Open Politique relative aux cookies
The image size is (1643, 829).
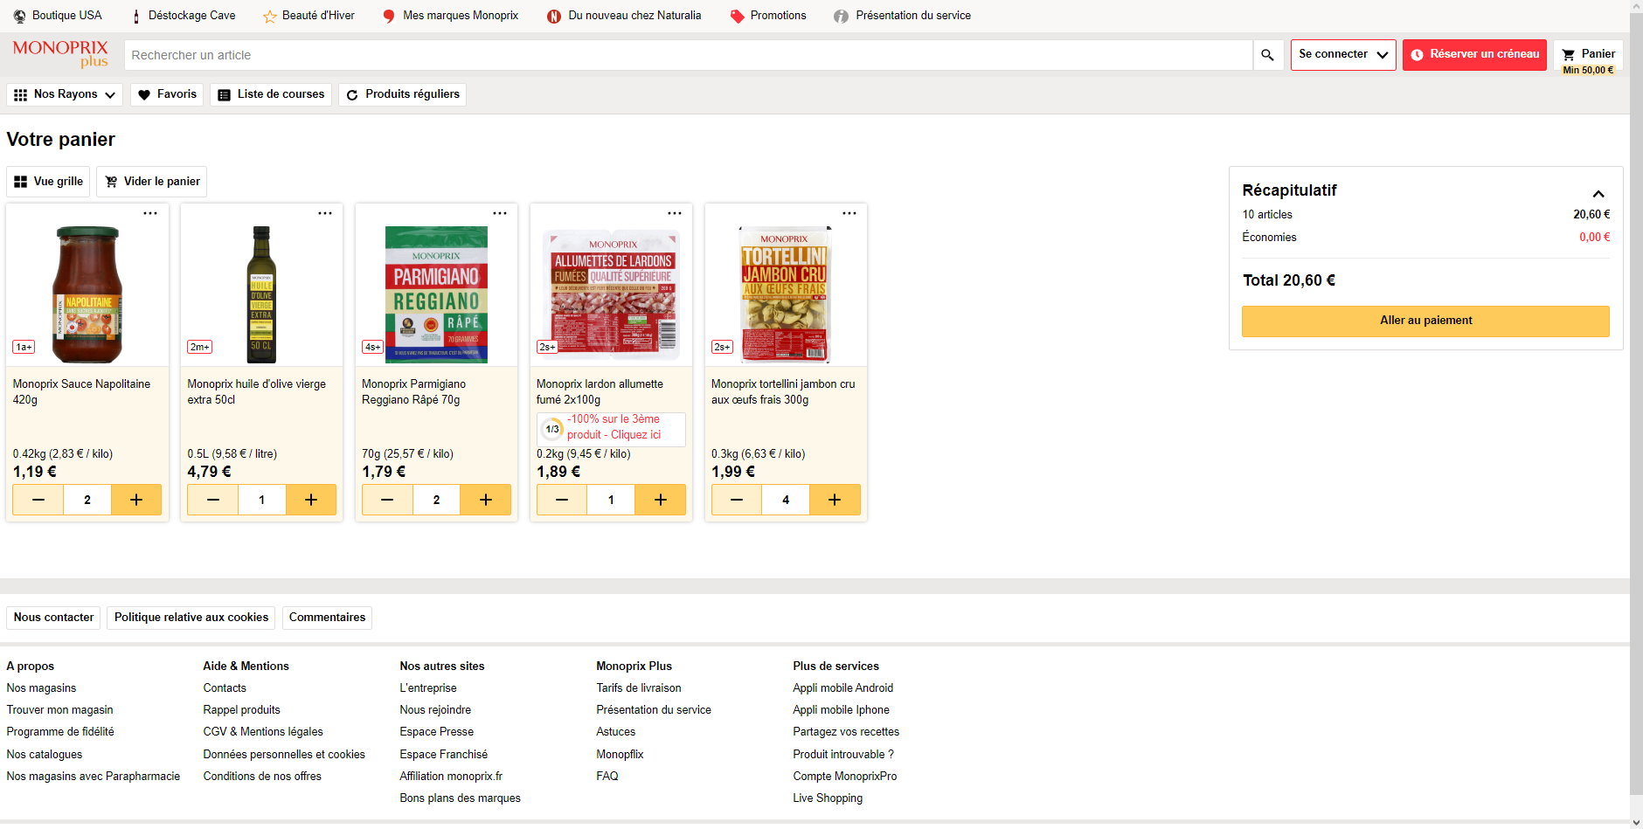coord(191,618)
